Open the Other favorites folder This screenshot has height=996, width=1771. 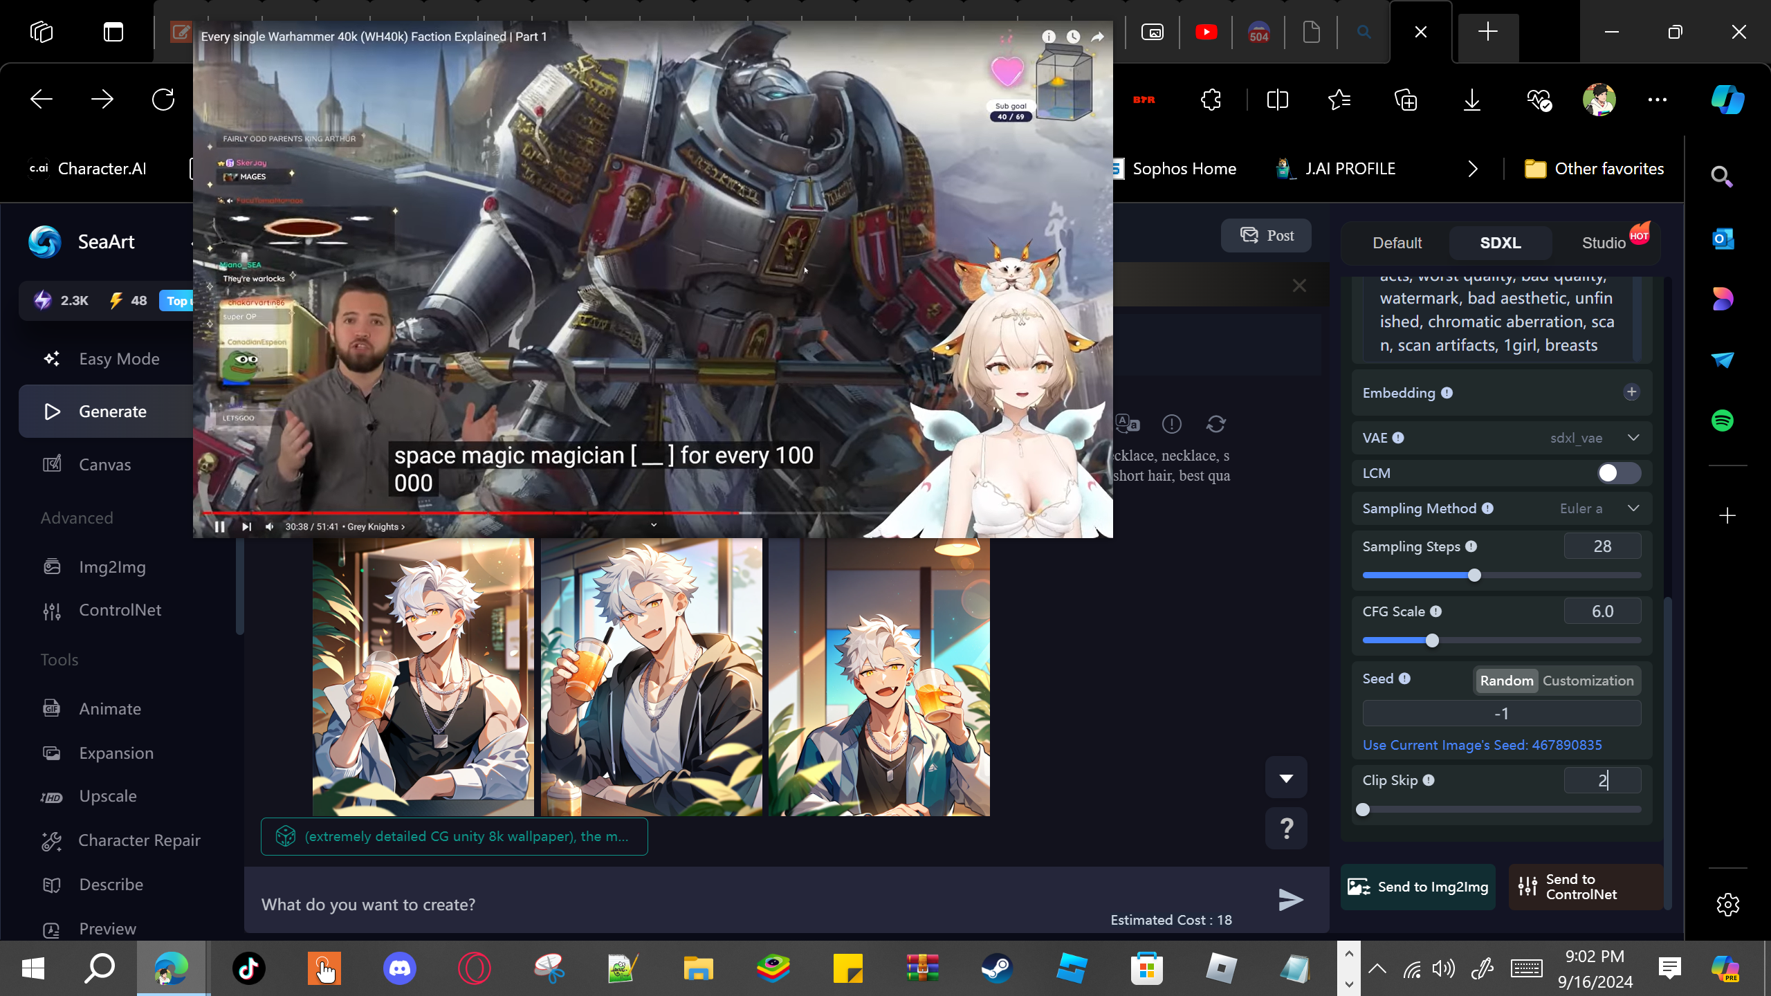coord(1595,169)
